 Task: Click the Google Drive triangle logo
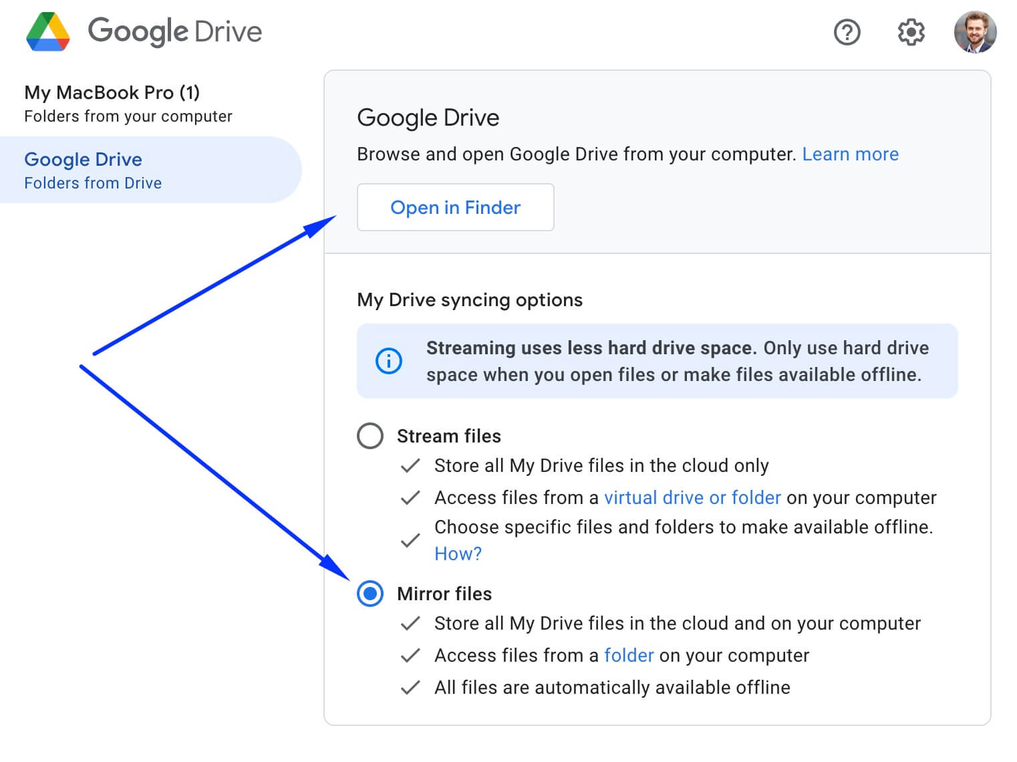coord(47,31)
